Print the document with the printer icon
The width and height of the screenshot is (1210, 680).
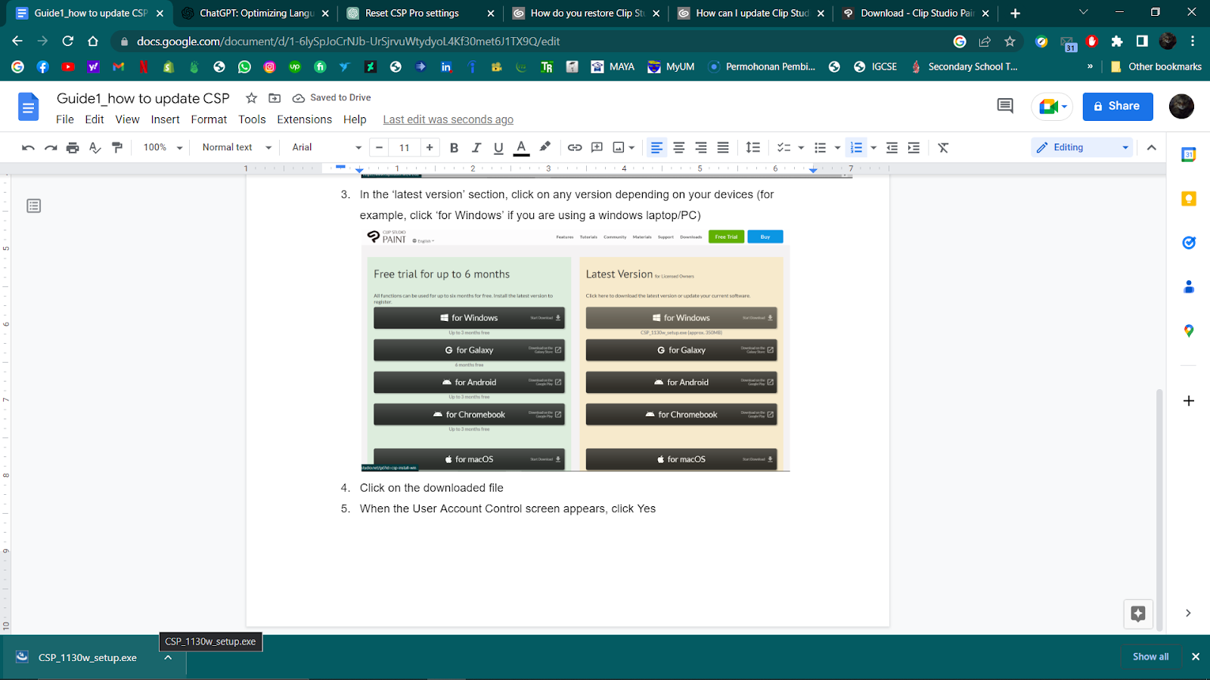coord(73,147)
